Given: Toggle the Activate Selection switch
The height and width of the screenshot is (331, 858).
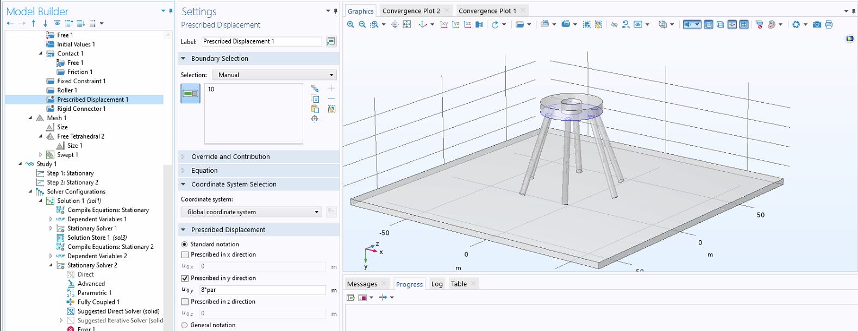Looking at the screenshot, I should click(190, 93).
